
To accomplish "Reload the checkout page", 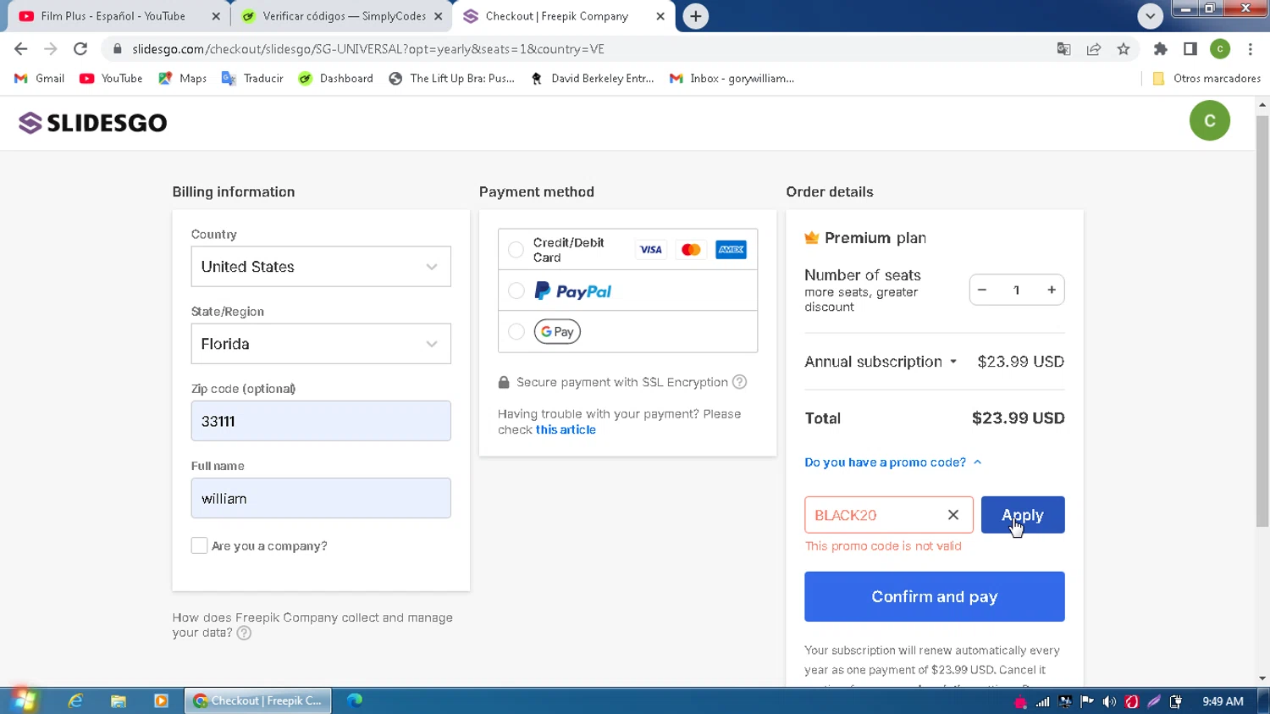I will tap(80, 49).
